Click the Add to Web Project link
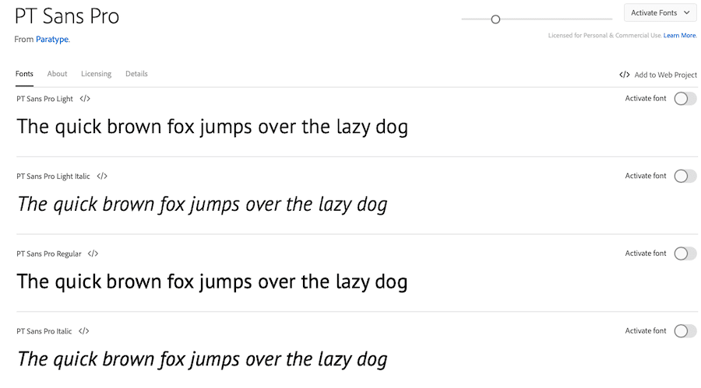Image resolution: width=701 pixels, height=388 pixels. tap(665, 75)
